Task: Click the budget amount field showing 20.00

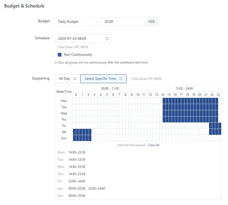Action: click(x=122, y=22)
